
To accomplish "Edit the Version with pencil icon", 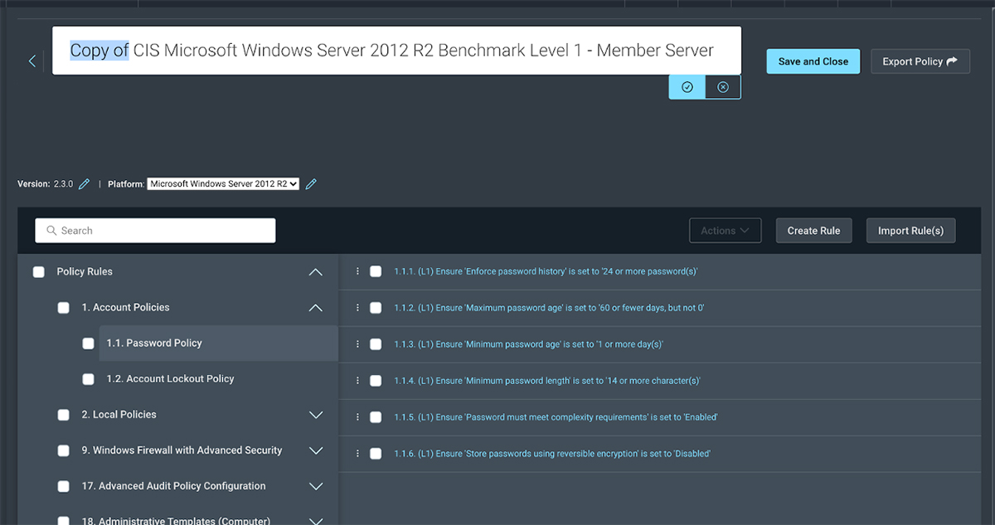I will [x=84, y=184].
